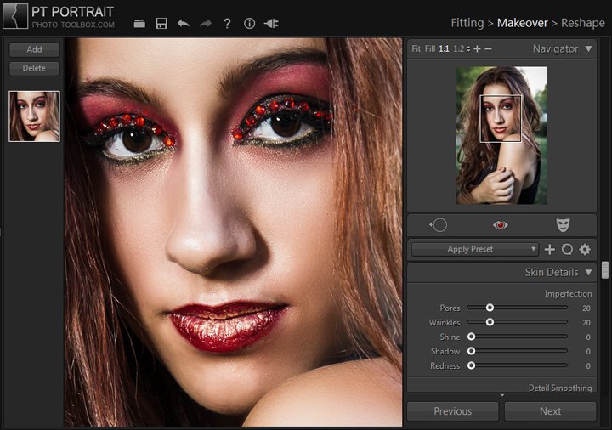Click the Navigator preview image
The image size is (612, 430).
tap(501, 135)
